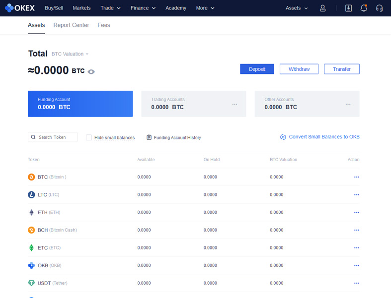This screenshot has width=391, height=298.
Task: Click the ETC coin icon
Action: pyautogui.click(x=31, y=248)
